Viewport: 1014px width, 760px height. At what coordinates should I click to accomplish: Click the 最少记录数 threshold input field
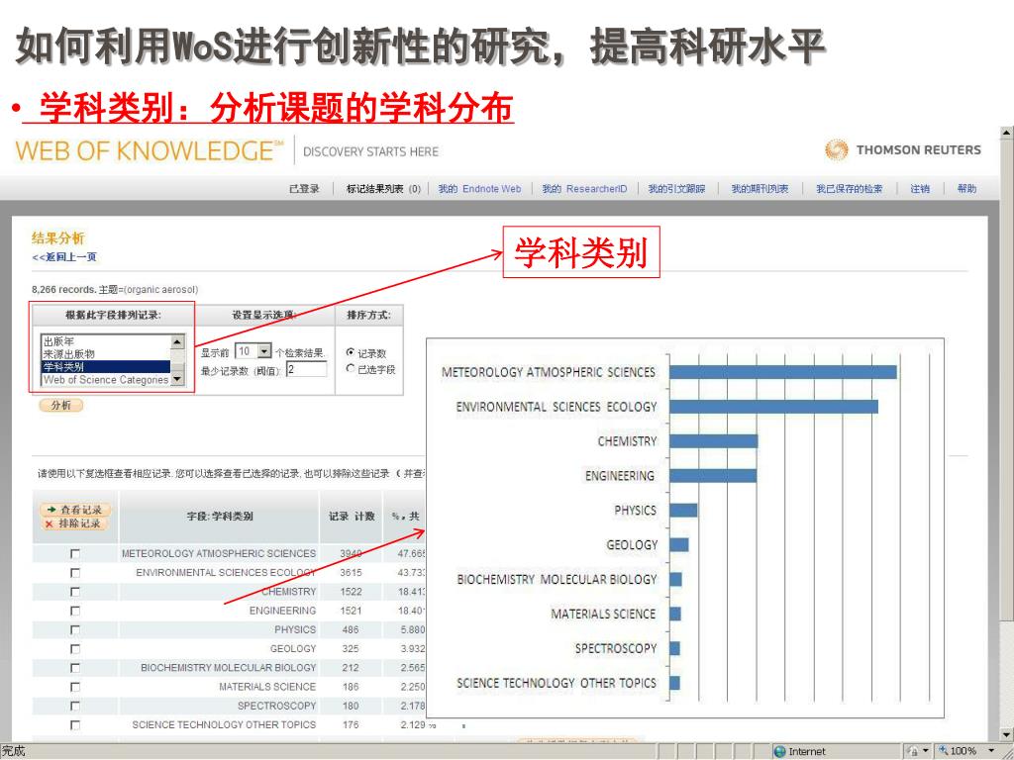307,369
